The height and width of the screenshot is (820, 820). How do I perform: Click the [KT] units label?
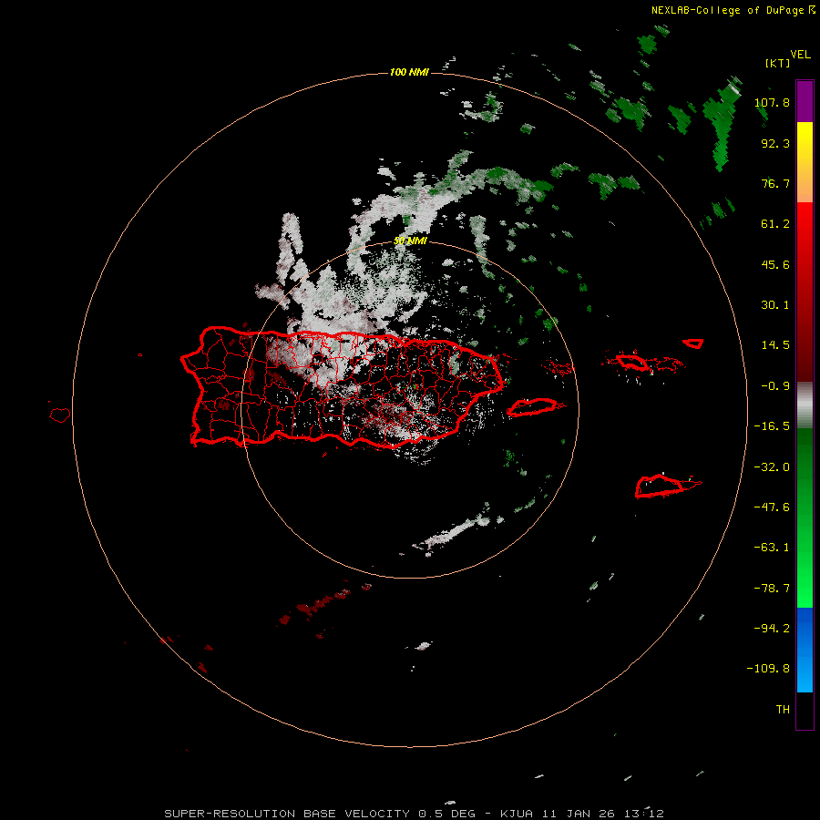pyautogui.click(x=778, y=63)
